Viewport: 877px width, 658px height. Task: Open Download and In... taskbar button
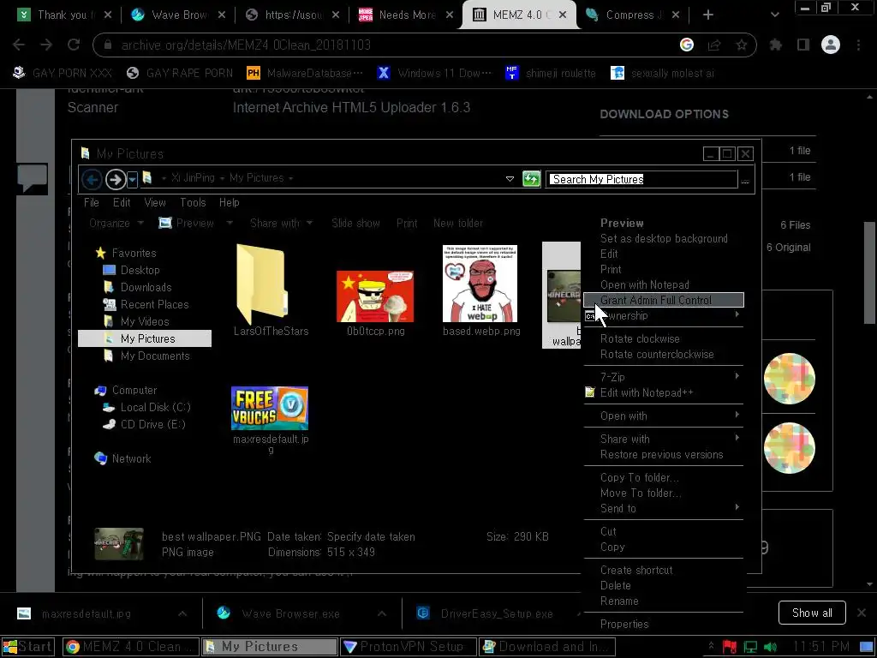coord(547,646)
